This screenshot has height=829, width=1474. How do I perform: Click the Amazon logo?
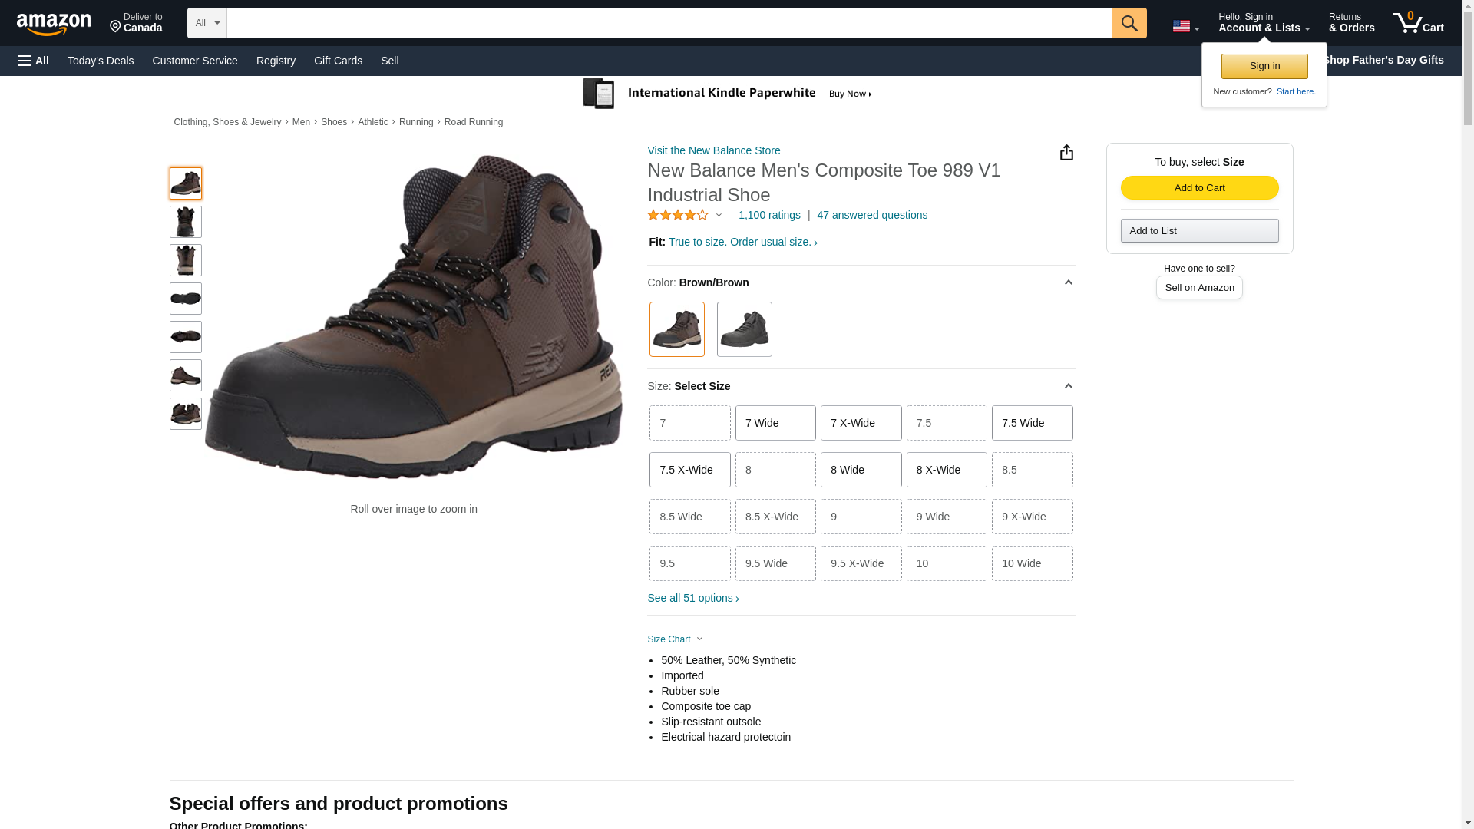tap(54, 24)
